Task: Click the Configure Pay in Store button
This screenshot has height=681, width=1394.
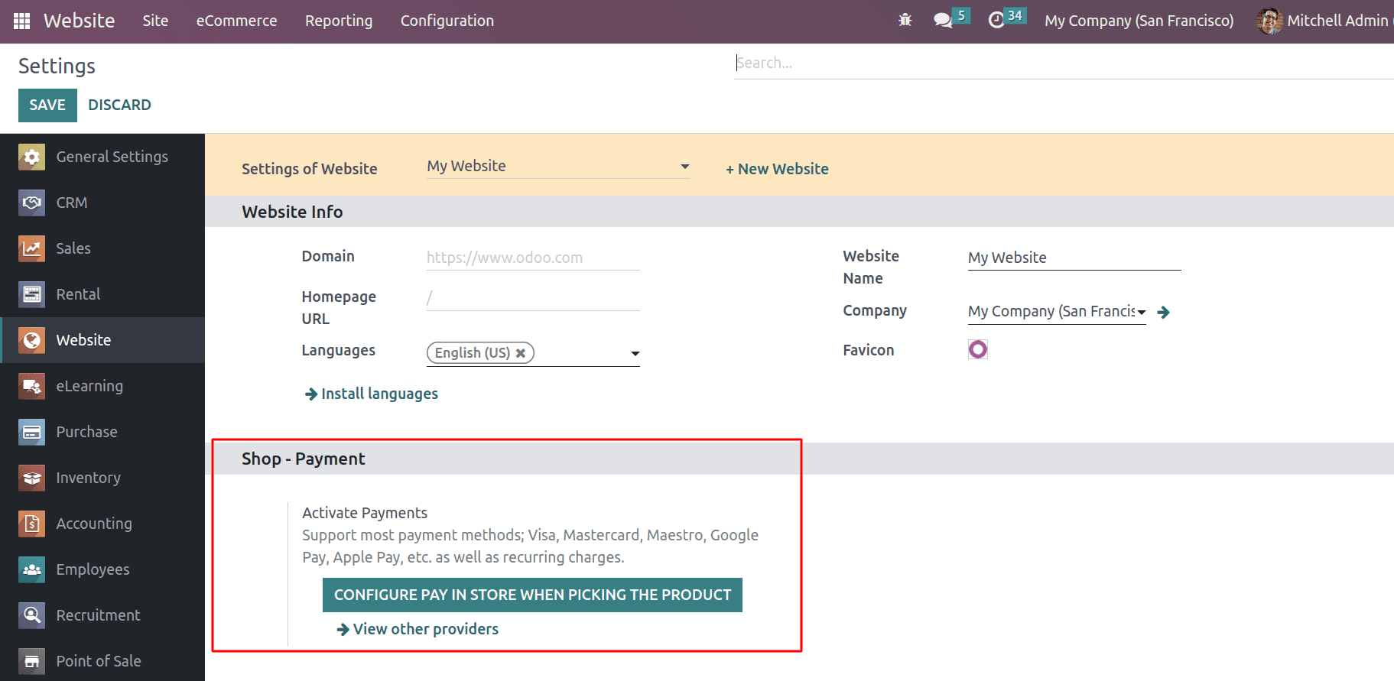Action: 532,595
